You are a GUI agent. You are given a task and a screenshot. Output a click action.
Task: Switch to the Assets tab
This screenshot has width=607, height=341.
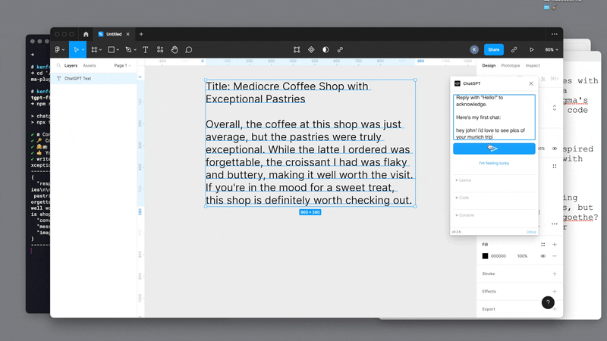tap(90, 65)
